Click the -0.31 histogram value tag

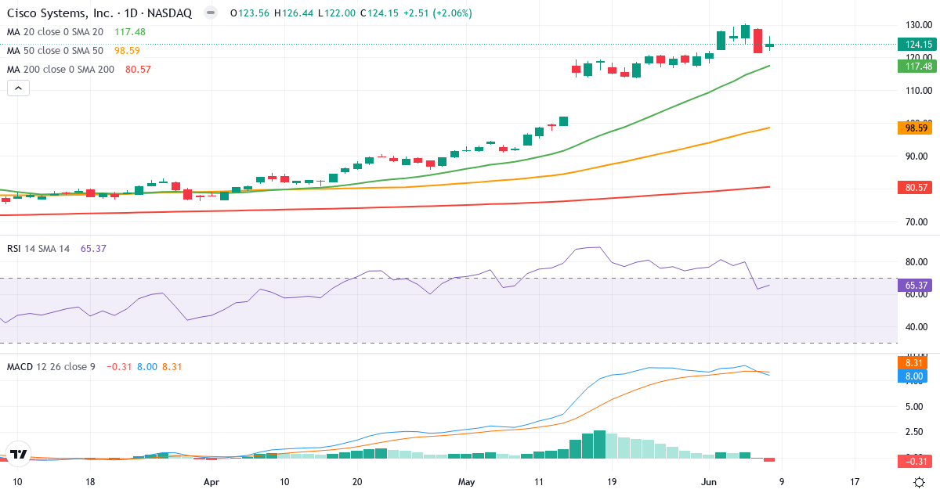pyautogui.click(x=916, y=461)
